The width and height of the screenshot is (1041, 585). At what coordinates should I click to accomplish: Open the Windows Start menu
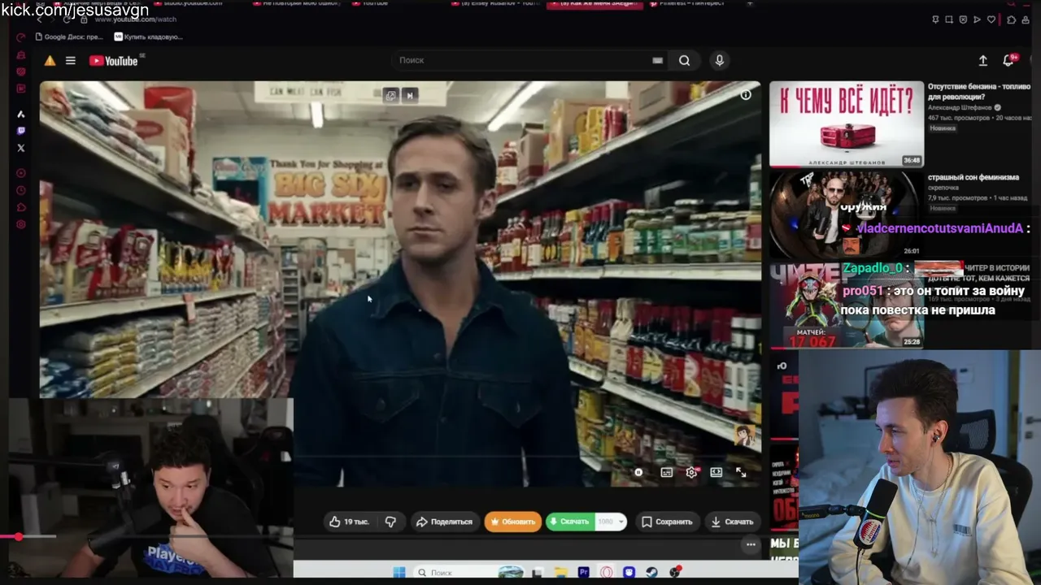[399, 573]
